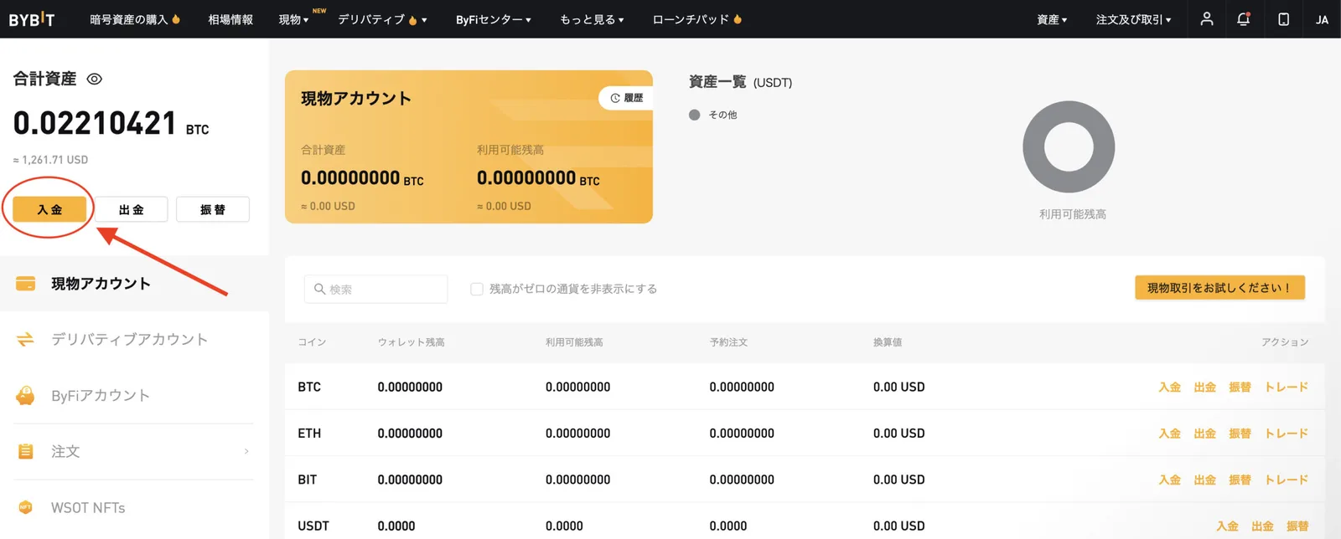Screen dimensions: 1341x539
Task: Open the notifications bell
Action: [x=1244, y=18]
